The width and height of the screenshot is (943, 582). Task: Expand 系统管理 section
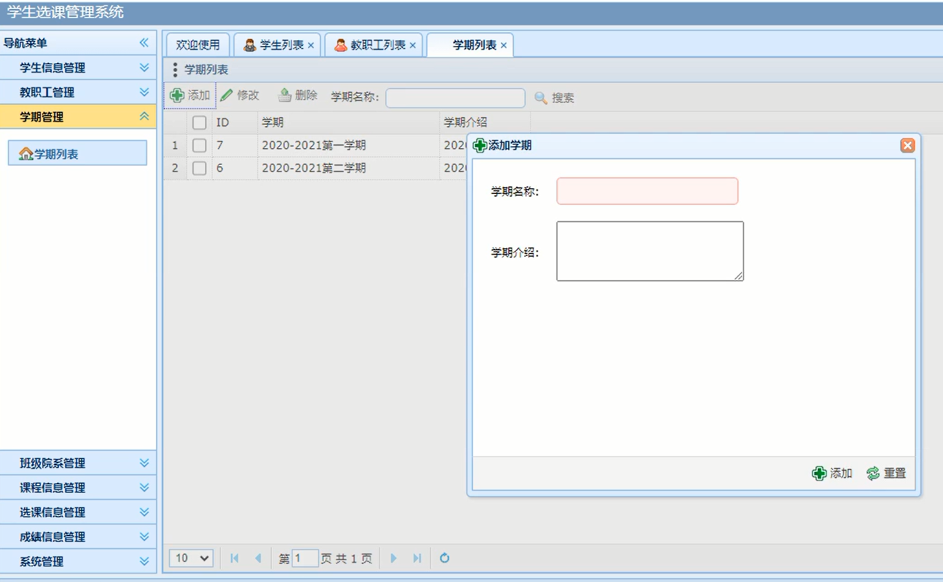pyautogui.click(x=144, y=561)
